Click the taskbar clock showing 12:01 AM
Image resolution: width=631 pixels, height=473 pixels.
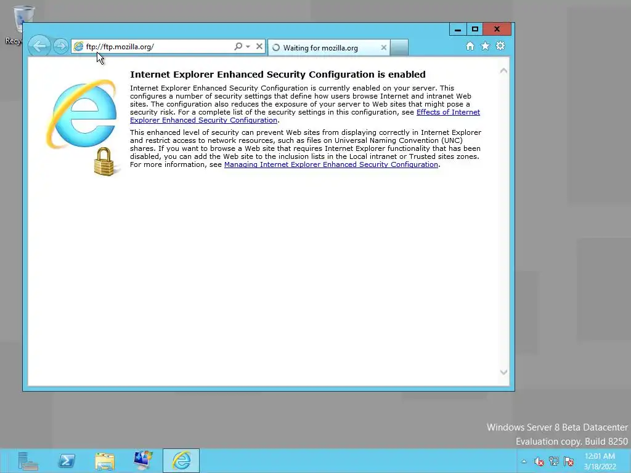click(600, 461)
